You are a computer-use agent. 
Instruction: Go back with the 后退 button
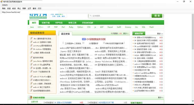tap(9, 8)
